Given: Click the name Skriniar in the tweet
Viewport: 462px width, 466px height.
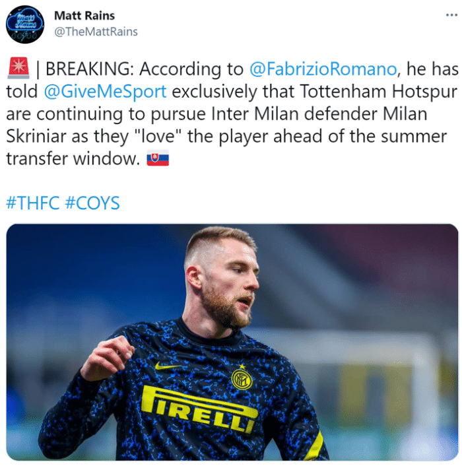Looking at the screenshot, I should click(36, 136).
